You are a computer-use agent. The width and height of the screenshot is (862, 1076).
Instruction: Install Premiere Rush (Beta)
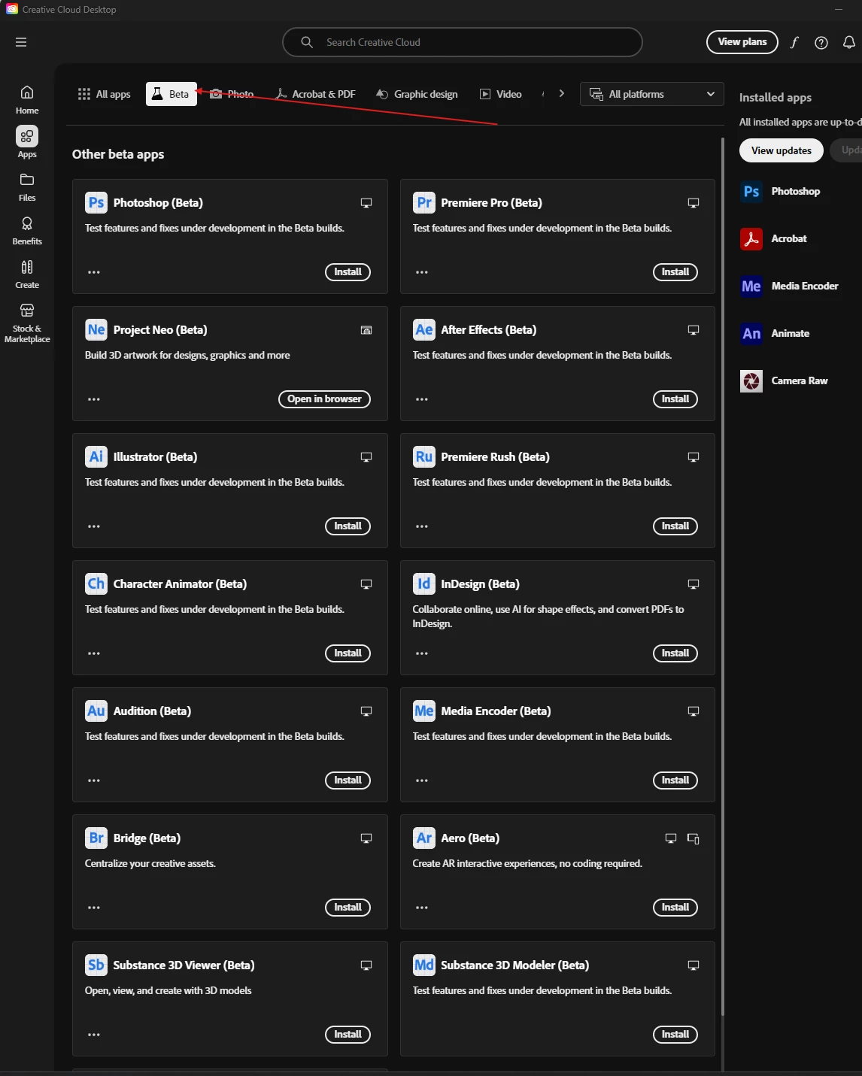(675, 526)
